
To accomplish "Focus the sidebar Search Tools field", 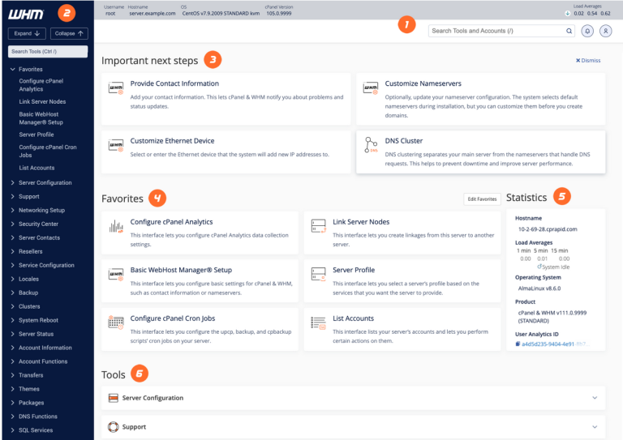I will click(x=48, y=52).
